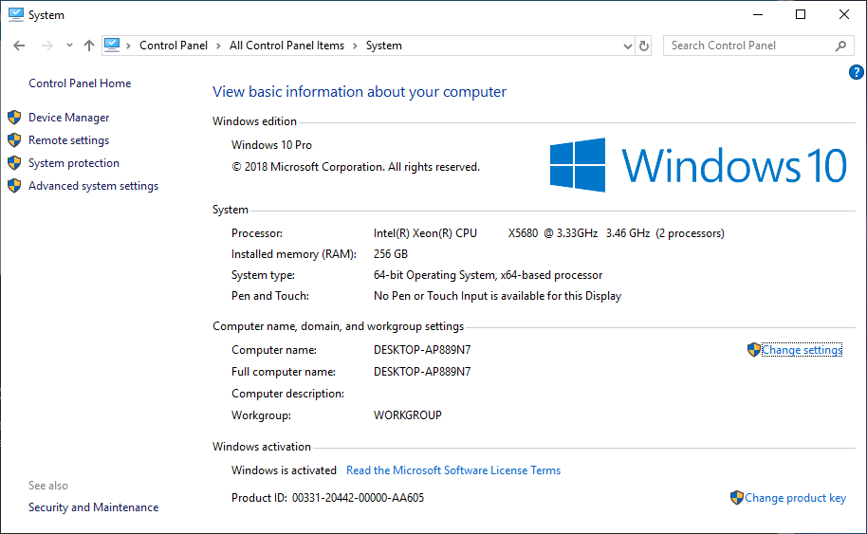
Task: Open Security and Maintenance link
Action: [94, 507]
